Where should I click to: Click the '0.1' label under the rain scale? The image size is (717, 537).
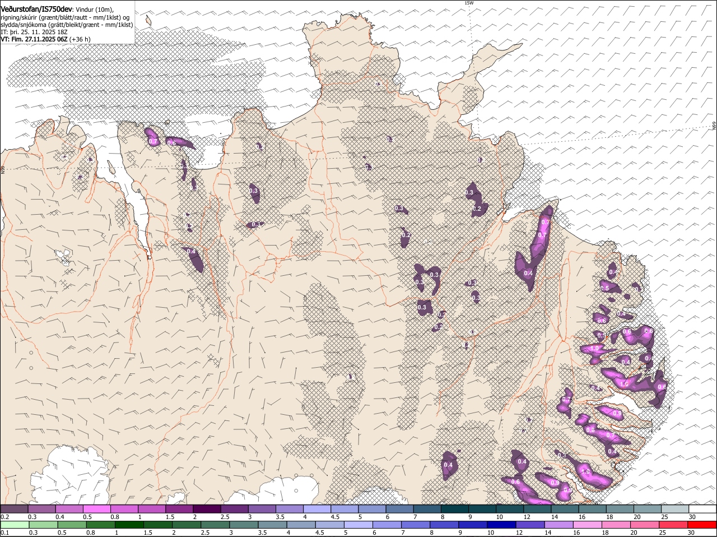tap(4, 533)
